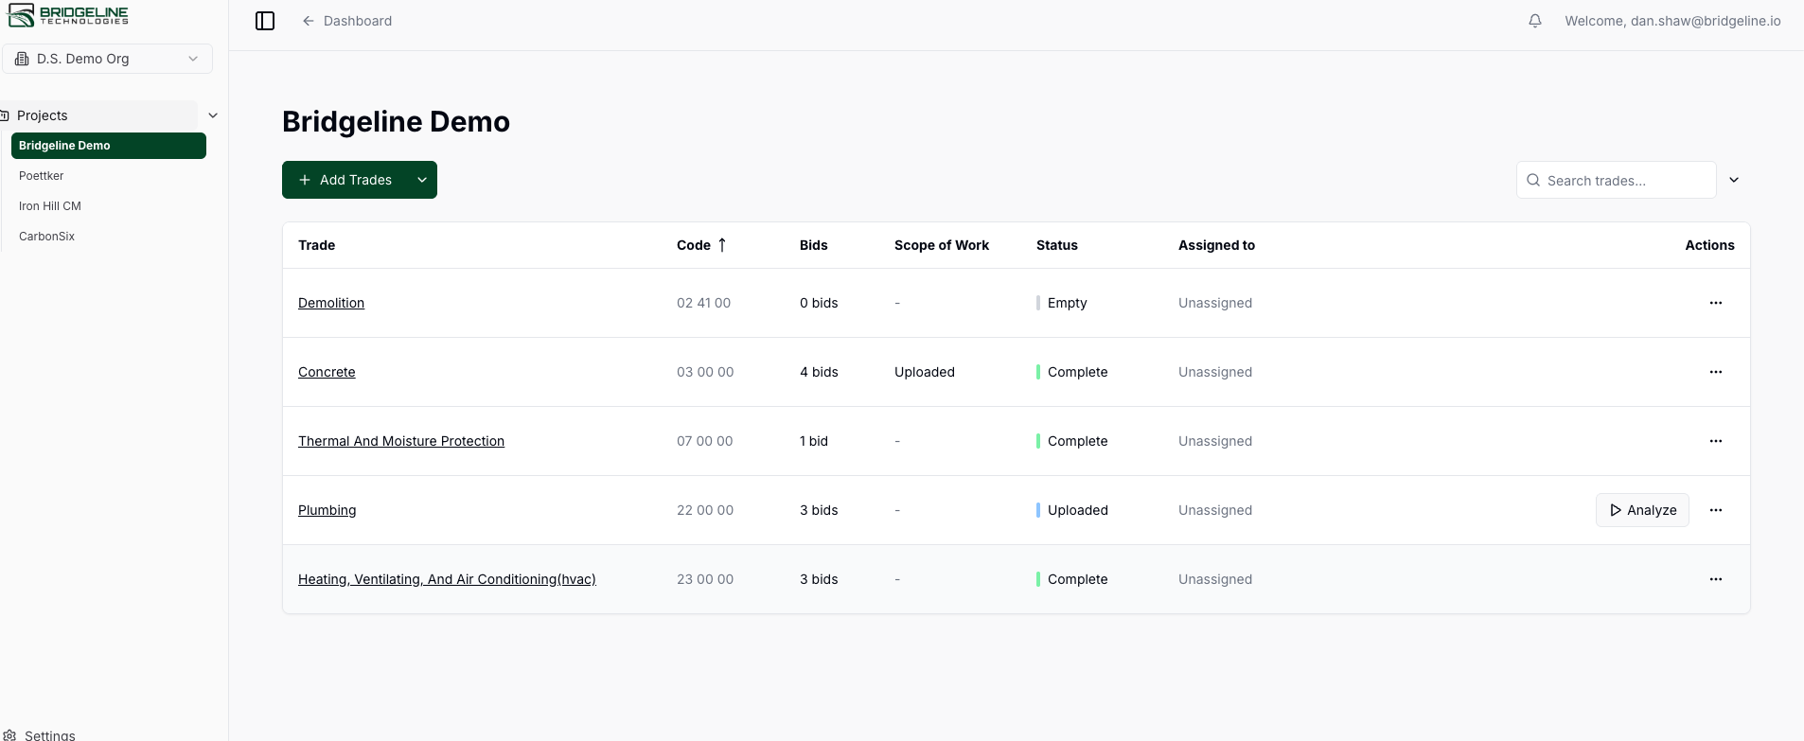The height and width of the screenshot is (741, 1804).
Task: Open the notifications bell
Action: [1535, 21]
